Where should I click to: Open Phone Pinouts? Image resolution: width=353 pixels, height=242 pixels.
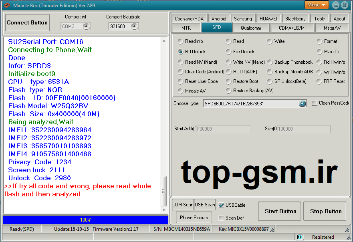194,218
